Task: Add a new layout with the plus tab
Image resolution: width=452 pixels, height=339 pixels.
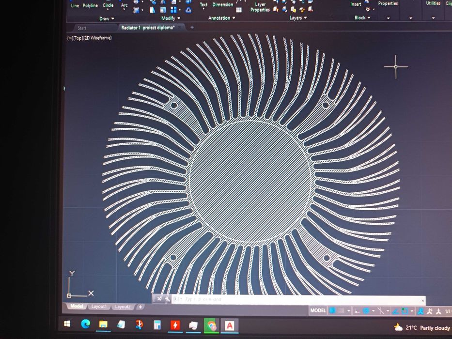Action: click(x=140, y=307)
